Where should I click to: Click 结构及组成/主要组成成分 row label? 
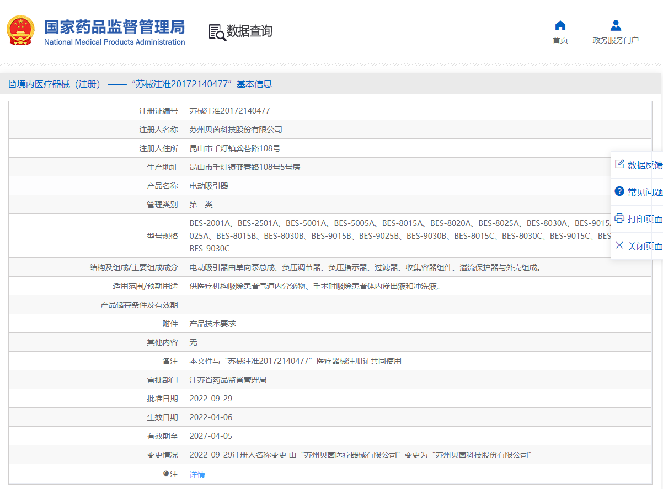coord(133,267)
